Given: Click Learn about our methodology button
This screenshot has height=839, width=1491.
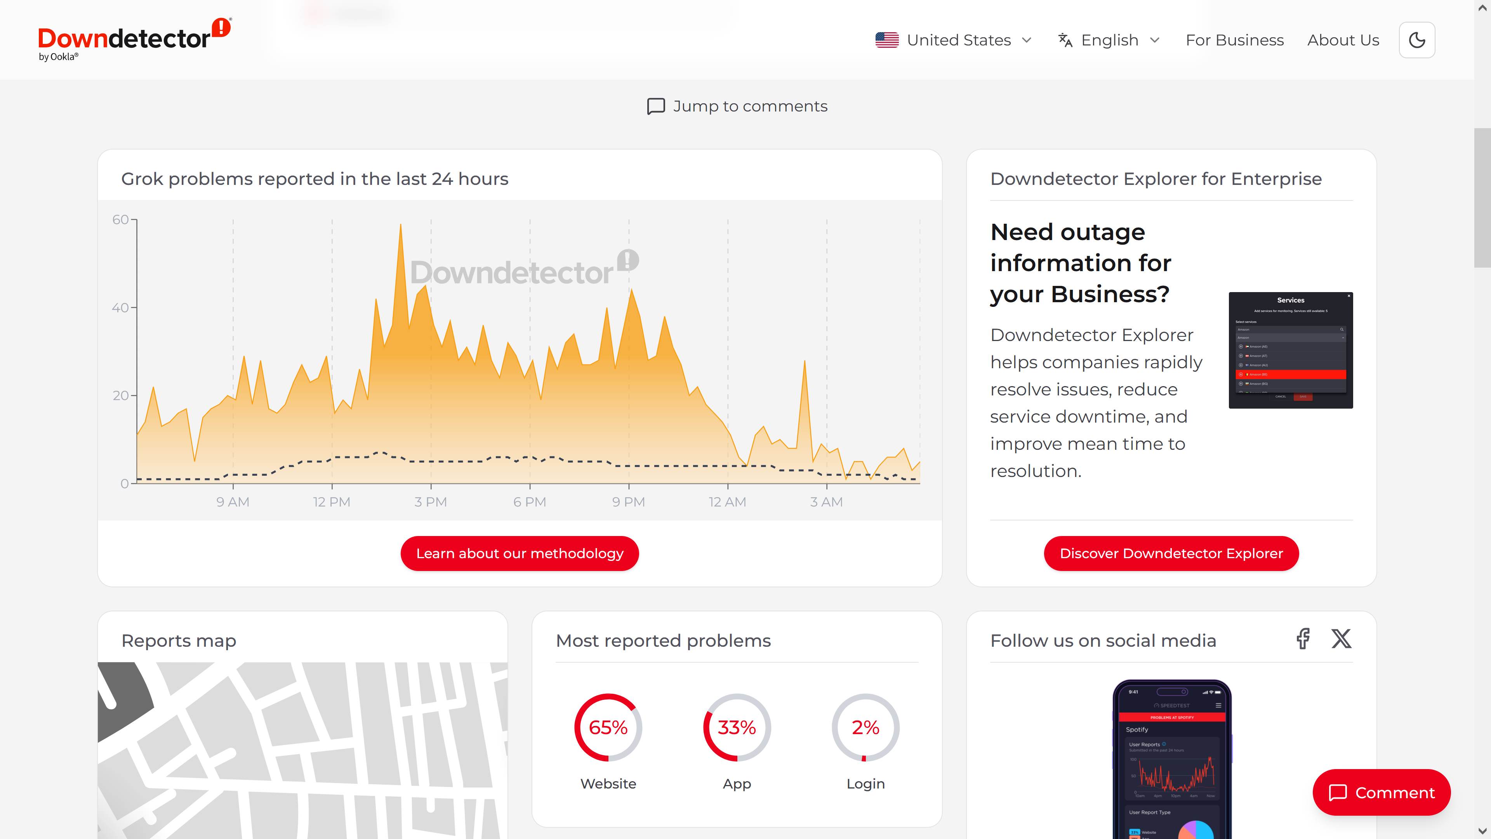Looking at the screenshot, I should pos(519,553).
